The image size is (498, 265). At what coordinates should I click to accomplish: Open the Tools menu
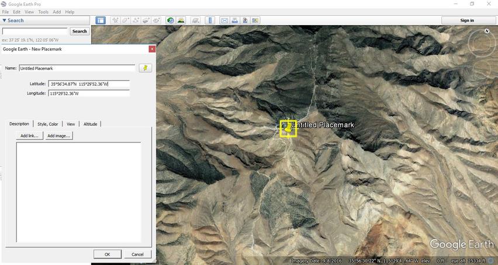[43, 12]
